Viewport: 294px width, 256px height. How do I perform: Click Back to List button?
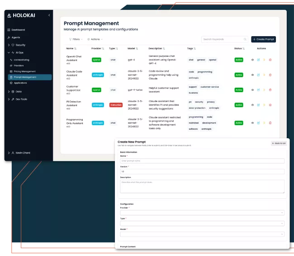point(279,143)
